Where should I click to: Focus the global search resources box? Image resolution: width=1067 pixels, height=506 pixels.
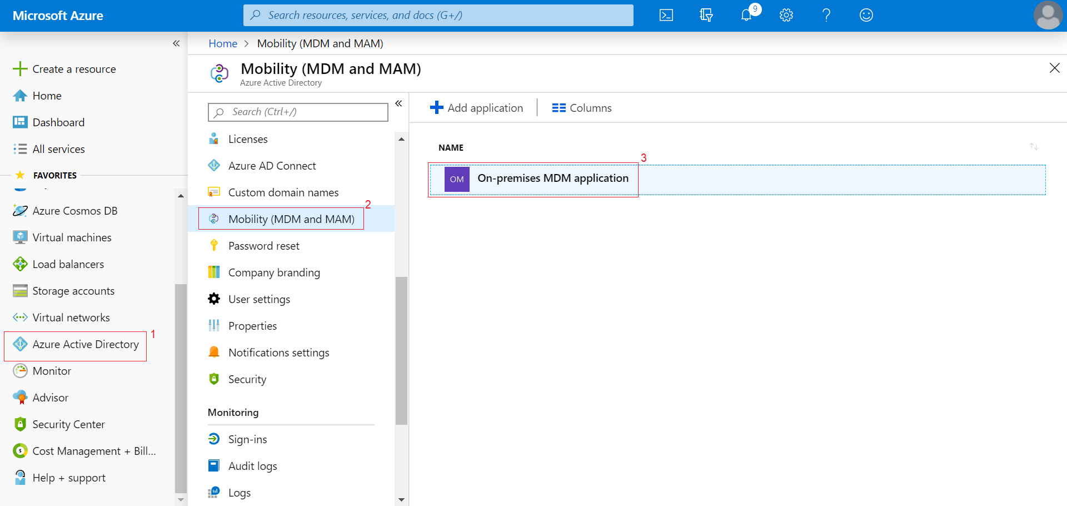(x=438, y=16)
